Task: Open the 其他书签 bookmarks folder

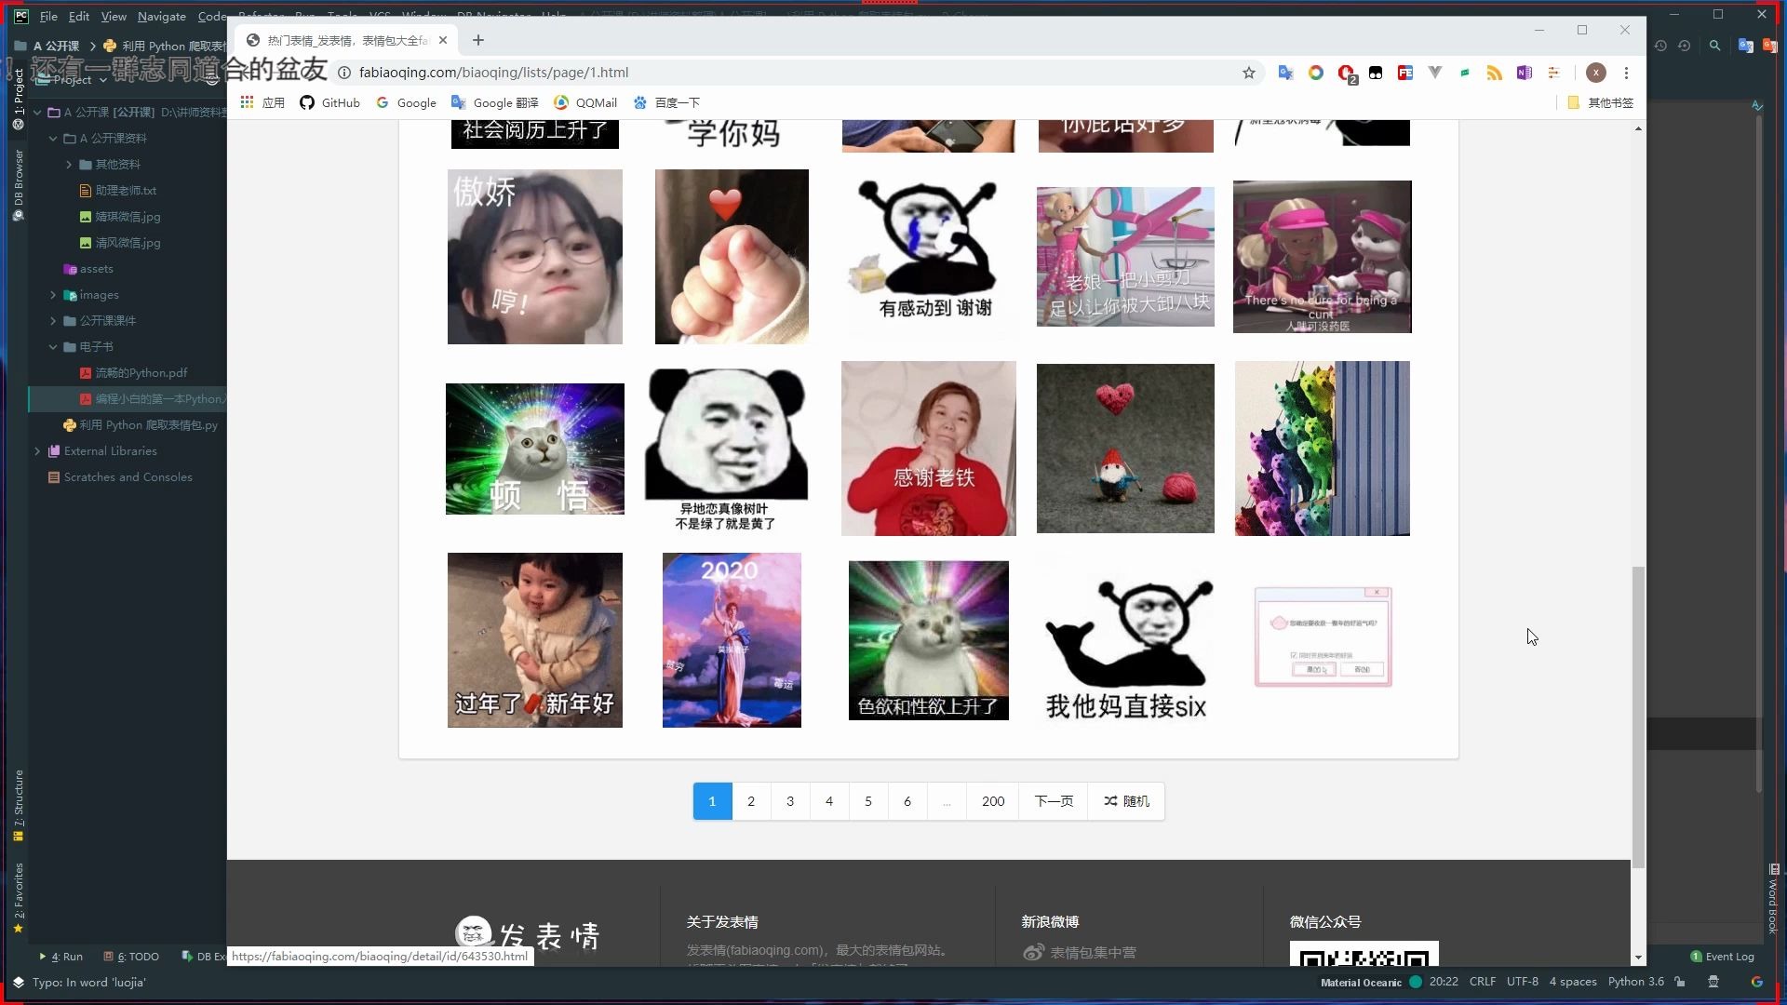Action: coord(1601,102)
